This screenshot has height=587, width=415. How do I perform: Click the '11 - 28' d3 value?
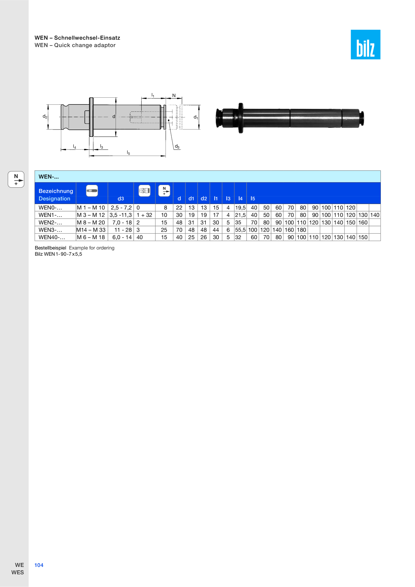(123, 230)
